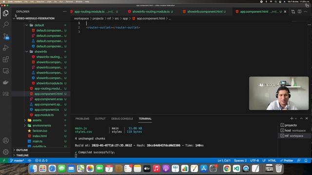The width and height of the screenshot is (312, 175).
Task: Open the Remote Explorer view
Action: point(6,71)
